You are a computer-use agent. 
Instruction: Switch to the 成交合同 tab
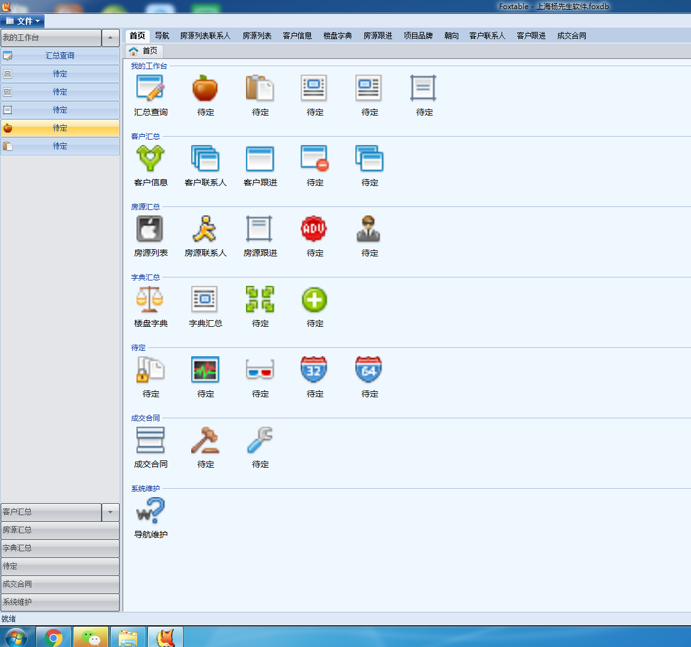pyautogui.click(x=571, y=36)
